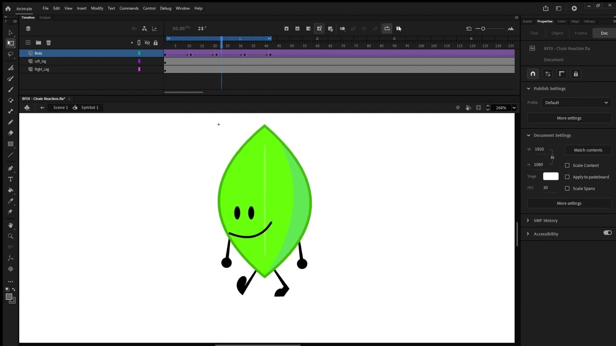Collapse the Document Settings section
Viewport: 616px width, 346px height.
point(528,136)
